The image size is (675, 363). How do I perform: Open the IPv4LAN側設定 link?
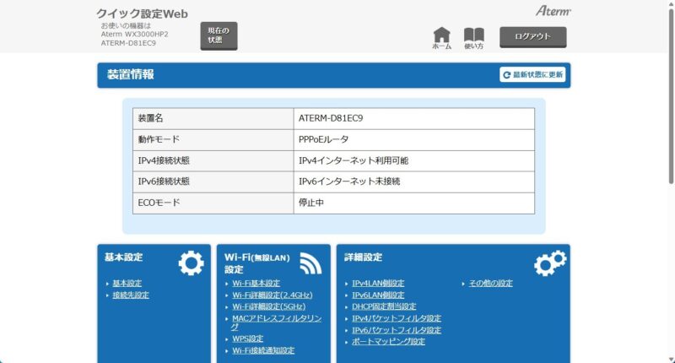[378, 284]
